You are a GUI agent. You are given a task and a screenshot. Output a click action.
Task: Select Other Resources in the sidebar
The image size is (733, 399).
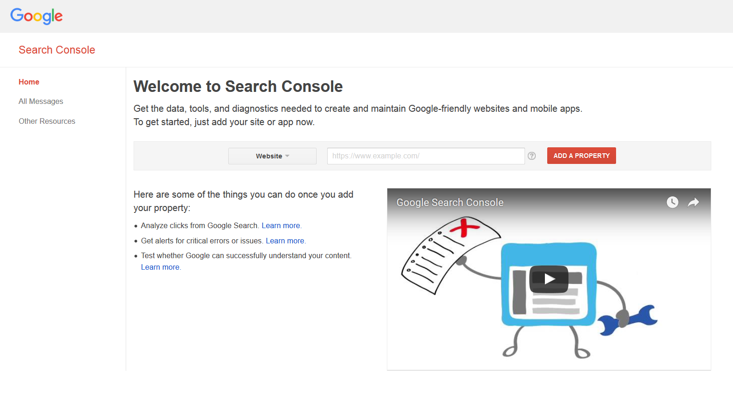point(47,121)
